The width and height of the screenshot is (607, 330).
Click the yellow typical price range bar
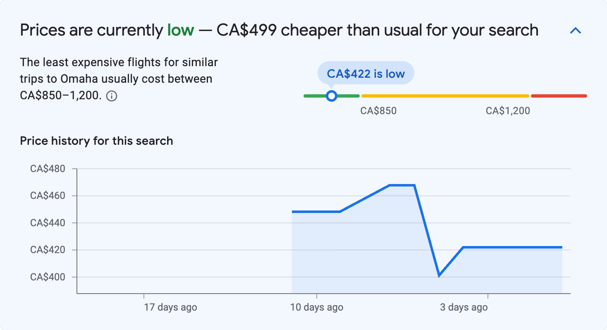(x=444, y=96)
